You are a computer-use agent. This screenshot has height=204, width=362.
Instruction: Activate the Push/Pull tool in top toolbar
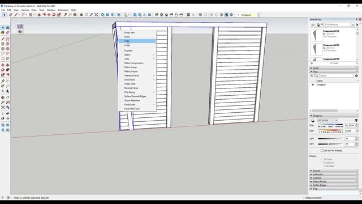coord(39,15)
